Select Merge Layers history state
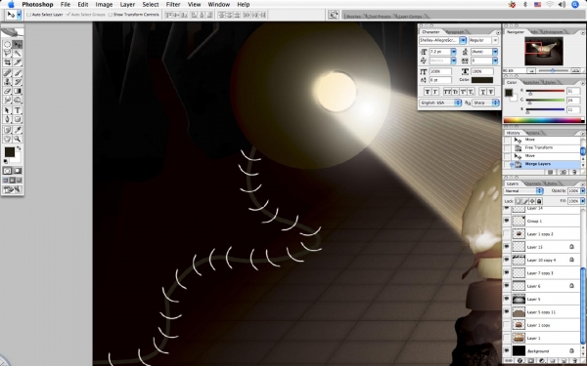The image size is (587, 366). pos(542,164)
